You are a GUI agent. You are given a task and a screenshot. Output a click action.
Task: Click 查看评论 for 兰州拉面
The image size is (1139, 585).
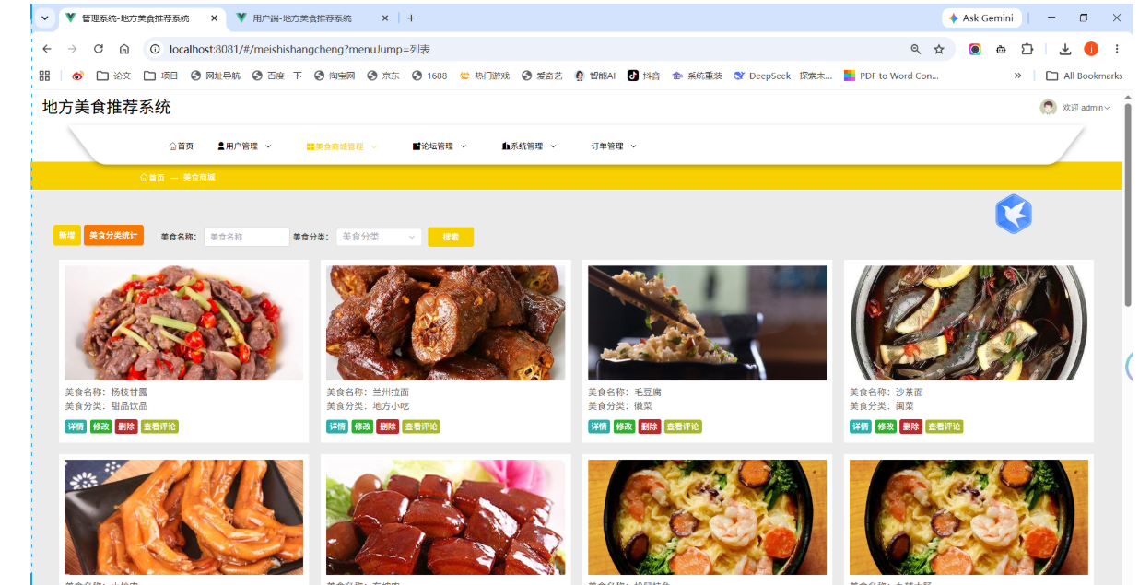[x=421, y=427]
